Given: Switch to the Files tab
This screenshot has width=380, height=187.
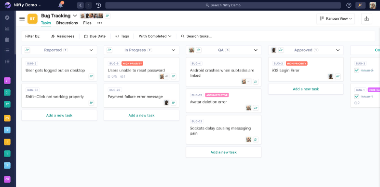Looking at the screenshot, I should pyautogui.click(x=87, y=23).
